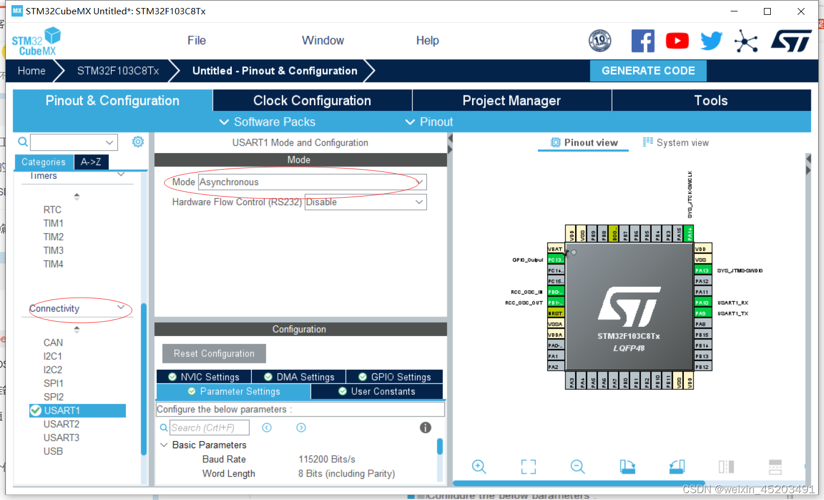Switch the list to A->Z view
The height and width of the screenshot is (500, 824).
[91, 162]
